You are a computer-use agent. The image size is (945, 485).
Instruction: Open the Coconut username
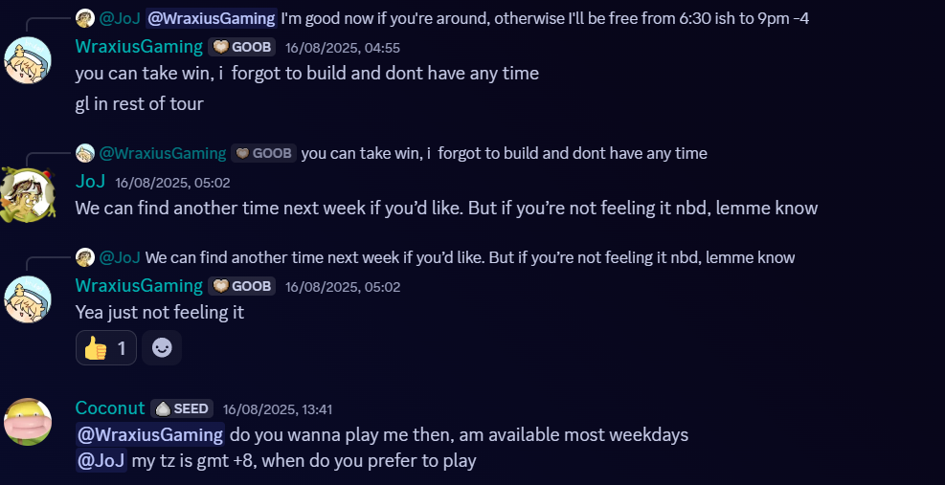[x=110, y=408]
